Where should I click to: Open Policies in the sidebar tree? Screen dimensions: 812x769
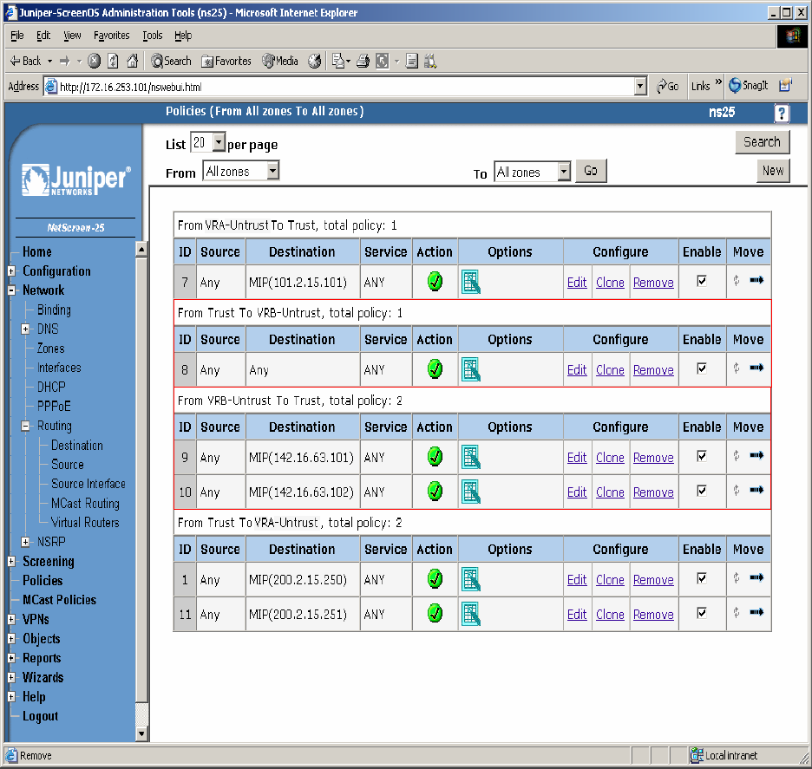tap(43, 581)
